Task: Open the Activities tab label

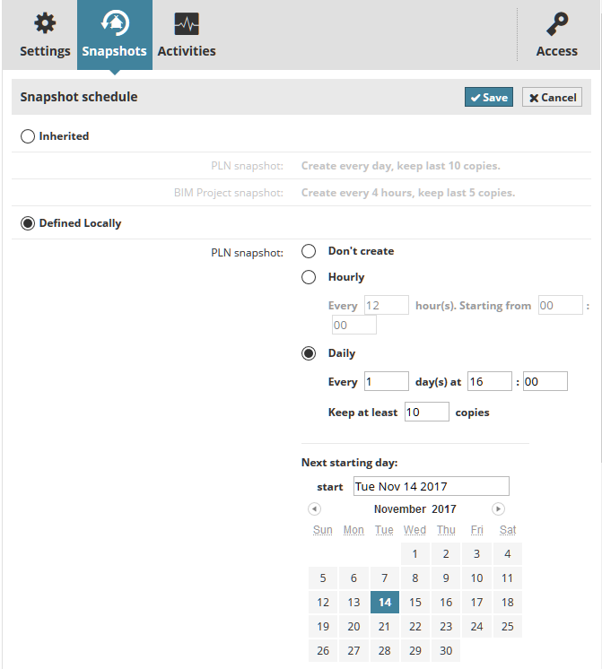Action: 187,51
